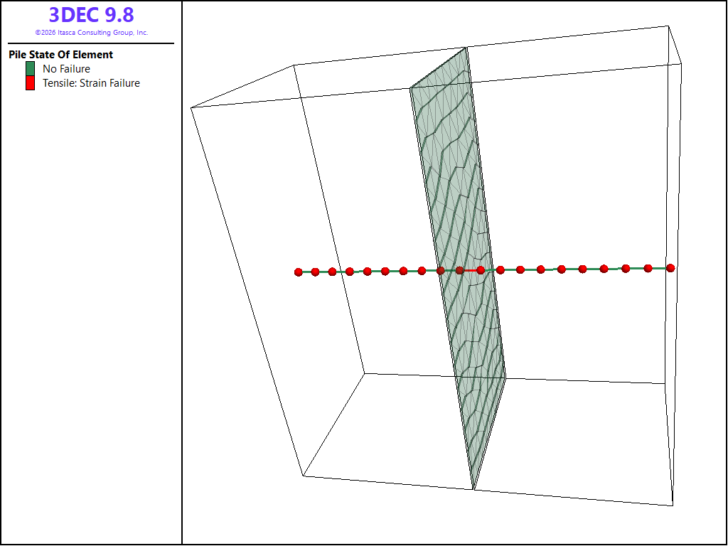Click the No Failure legend label
Viewport: 728px width, 546px height.
tap(66, 69)
